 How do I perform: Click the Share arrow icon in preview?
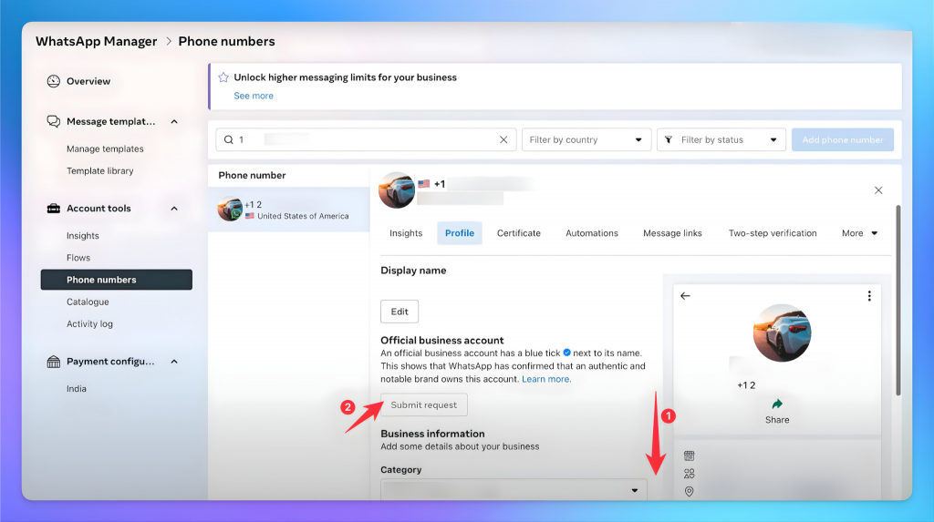(777, 404)
